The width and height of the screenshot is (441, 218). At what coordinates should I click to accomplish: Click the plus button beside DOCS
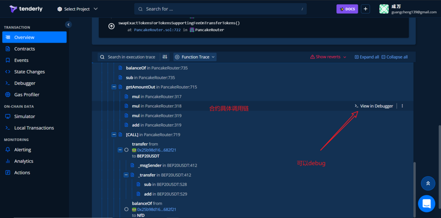365,9
